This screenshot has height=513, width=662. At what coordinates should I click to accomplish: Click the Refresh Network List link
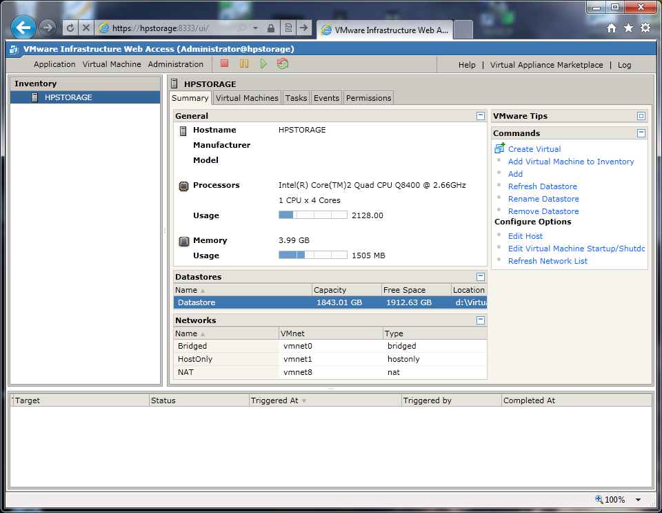(548, 261)
